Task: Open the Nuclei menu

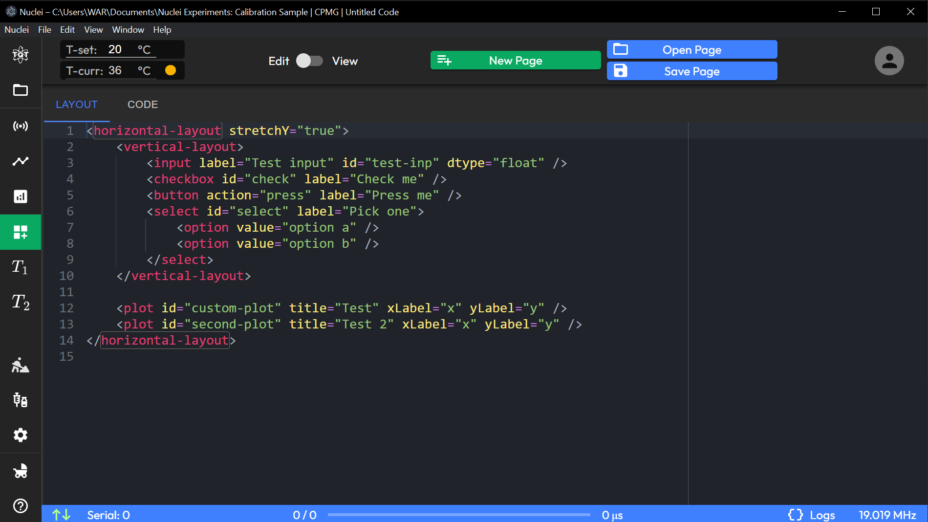Action: click(17, 30)
